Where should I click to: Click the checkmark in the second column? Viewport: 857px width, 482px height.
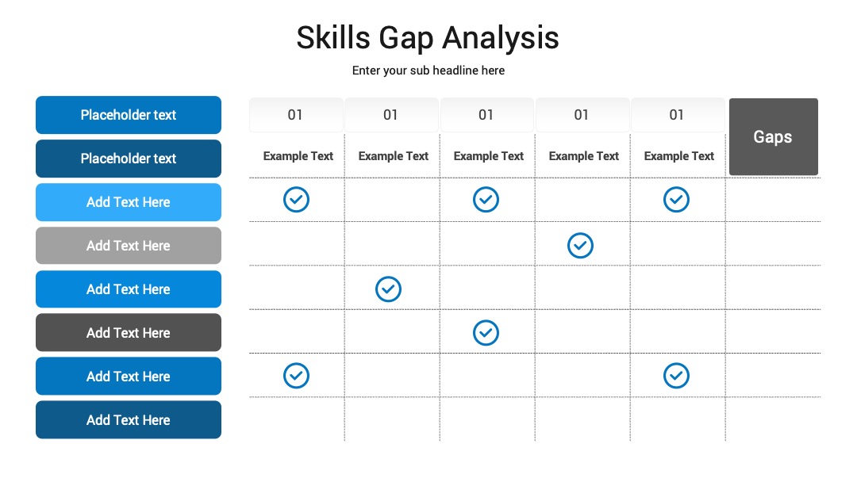click(x=389, y=289)
